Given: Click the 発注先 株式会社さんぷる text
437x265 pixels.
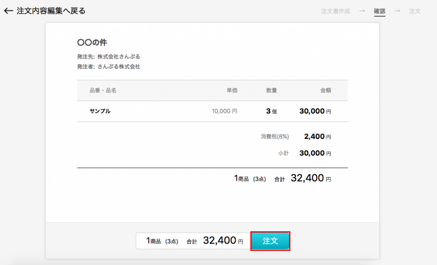Looking at the screenshot, I should (108, 57).
